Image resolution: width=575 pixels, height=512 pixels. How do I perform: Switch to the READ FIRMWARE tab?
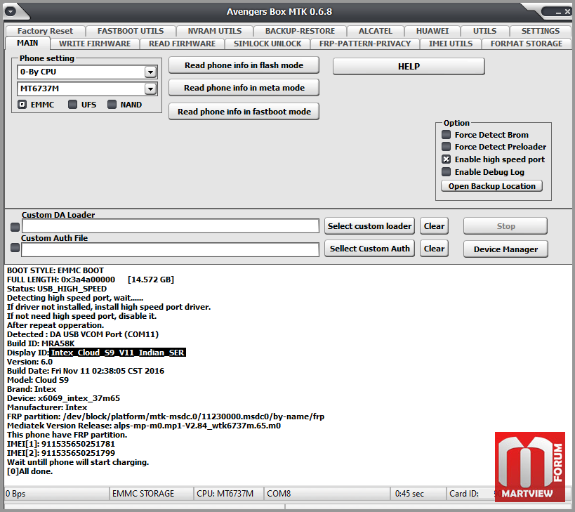point(183,44)
